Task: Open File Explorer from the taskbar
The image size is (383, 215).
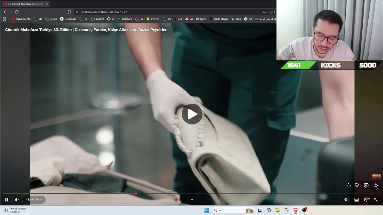Action: (278, 210)
